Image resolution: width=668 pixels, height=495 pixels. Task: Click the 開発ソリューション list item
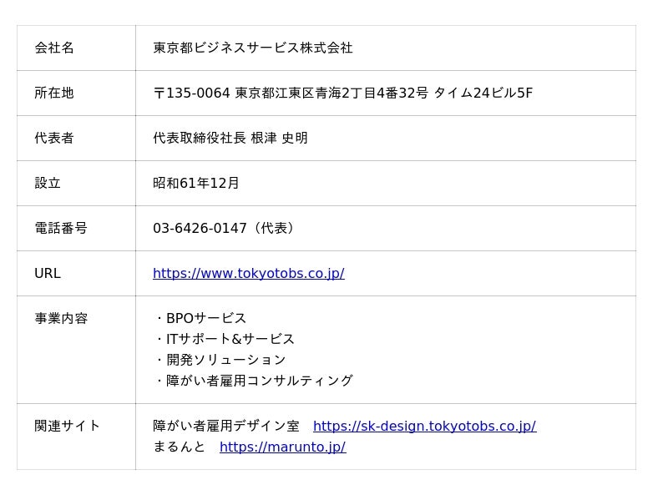pos(225,361)
